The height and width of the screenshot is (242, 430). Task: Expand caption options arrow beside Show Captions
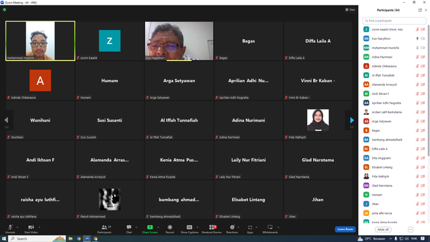point(198,227)
